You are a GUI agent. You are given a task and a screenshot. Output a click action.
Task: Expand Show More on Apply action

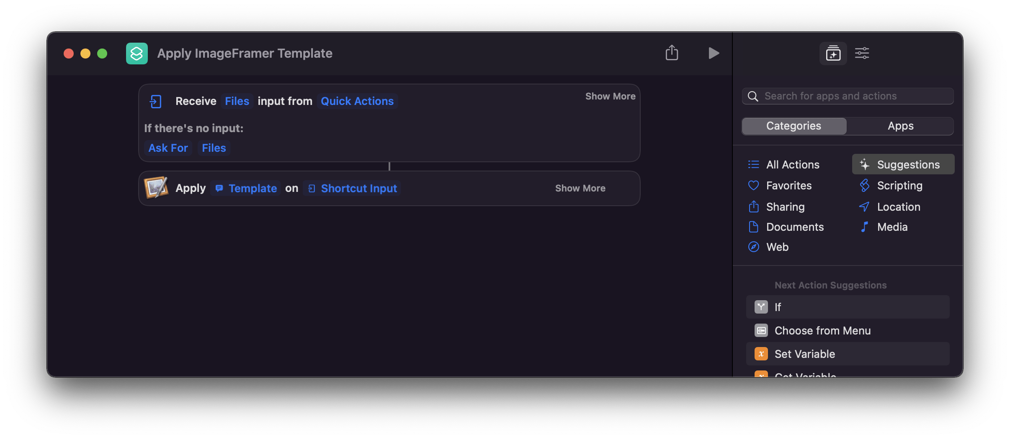(x=580, y=188)
